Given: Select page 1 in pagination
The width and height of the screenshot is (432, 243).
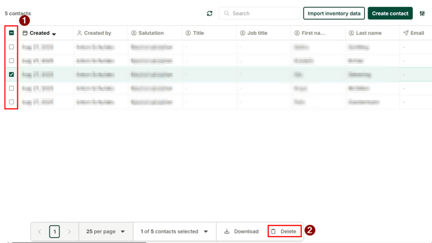Looking at the screenshot, I should (55, 231).
